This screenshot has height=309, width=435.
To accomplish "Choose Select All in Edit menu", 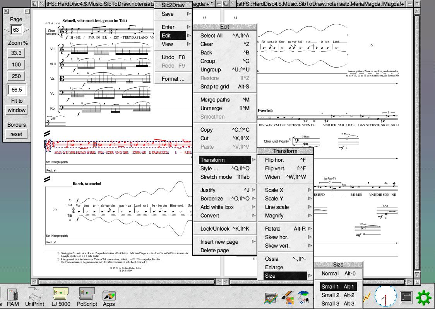I will [x=225, y=36].
